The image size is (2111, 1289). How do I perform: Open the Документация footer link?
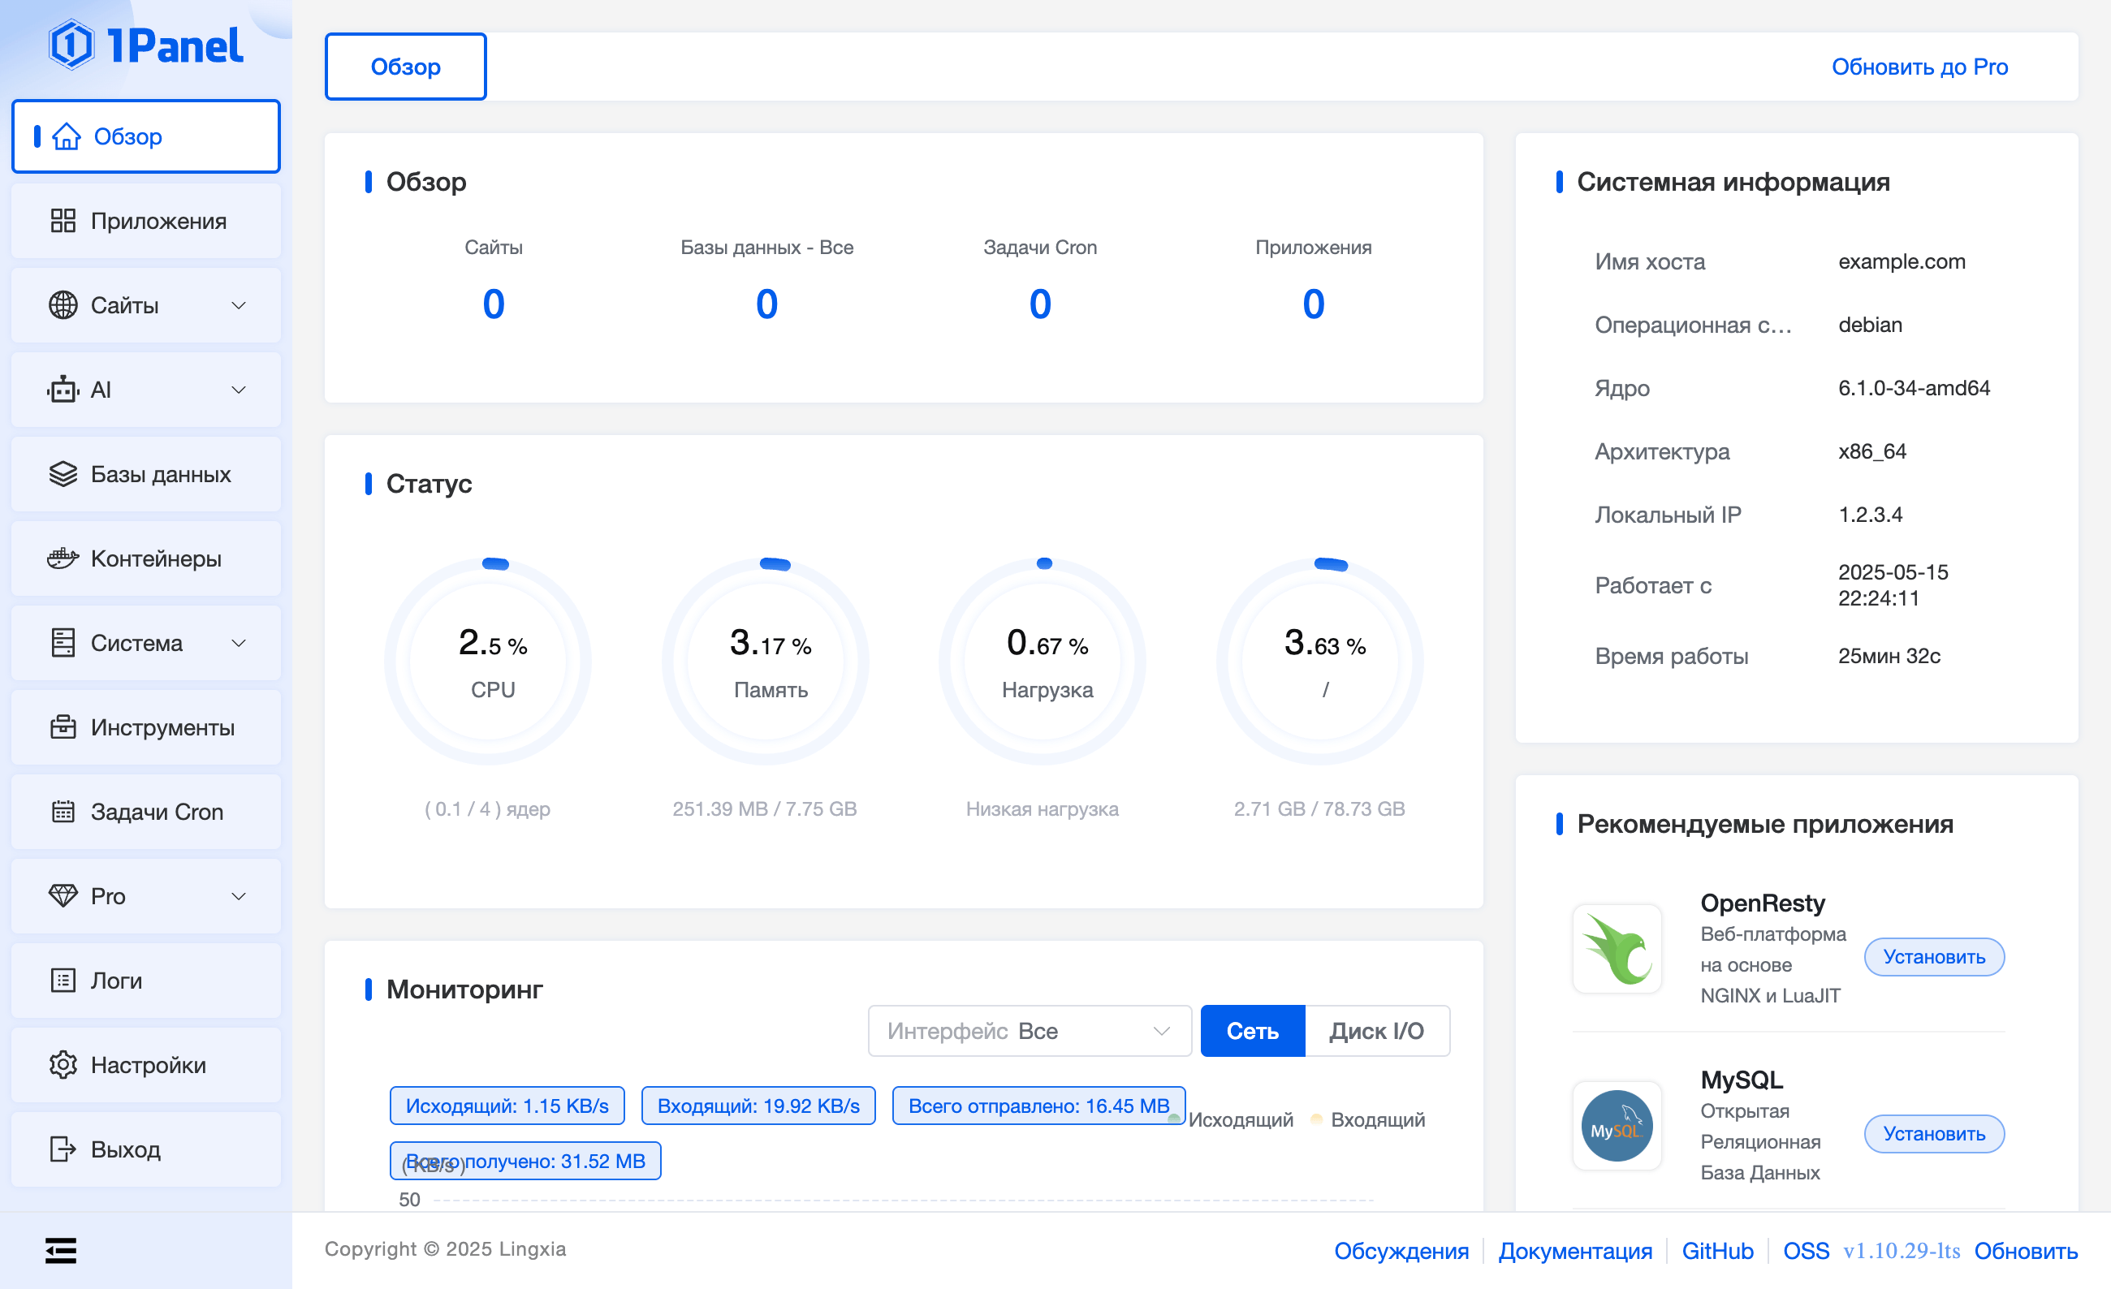[x=1574, y=1251]
